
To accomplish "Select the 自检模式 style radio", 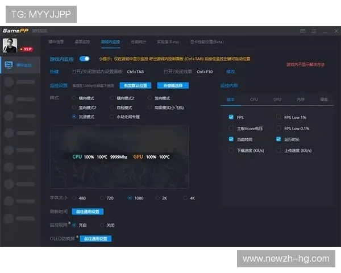I will pos(112,107).
